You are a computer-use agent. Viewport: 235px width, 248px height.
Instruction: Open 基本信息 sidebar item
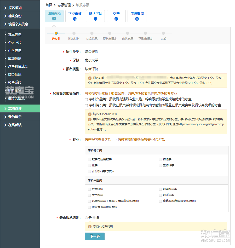15,35
